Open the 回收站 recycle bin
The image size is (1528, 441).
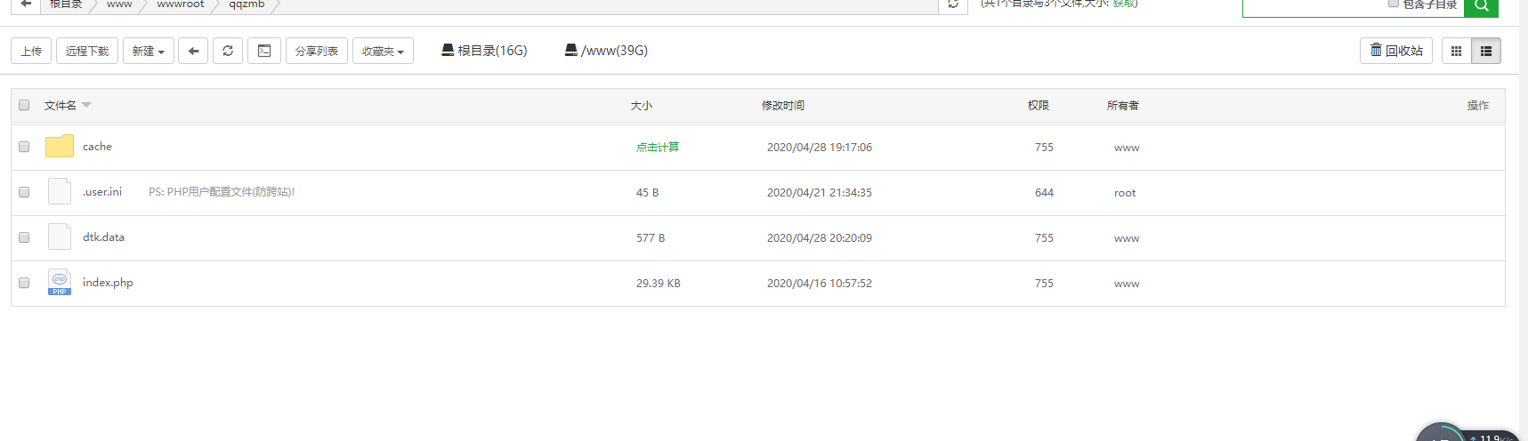click(1396, 51)
